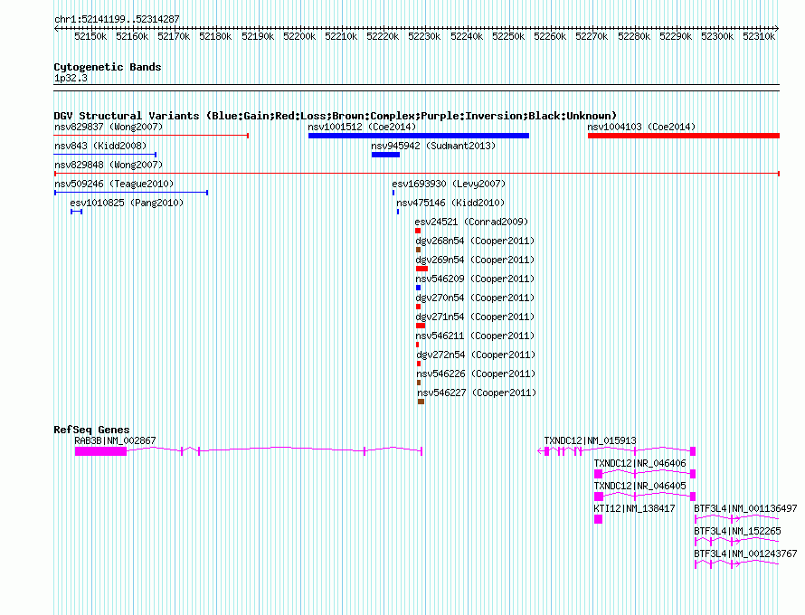The image size is (805, 615).
Task: Click the 52200k ruler tick label
Action: click(299, 36)
